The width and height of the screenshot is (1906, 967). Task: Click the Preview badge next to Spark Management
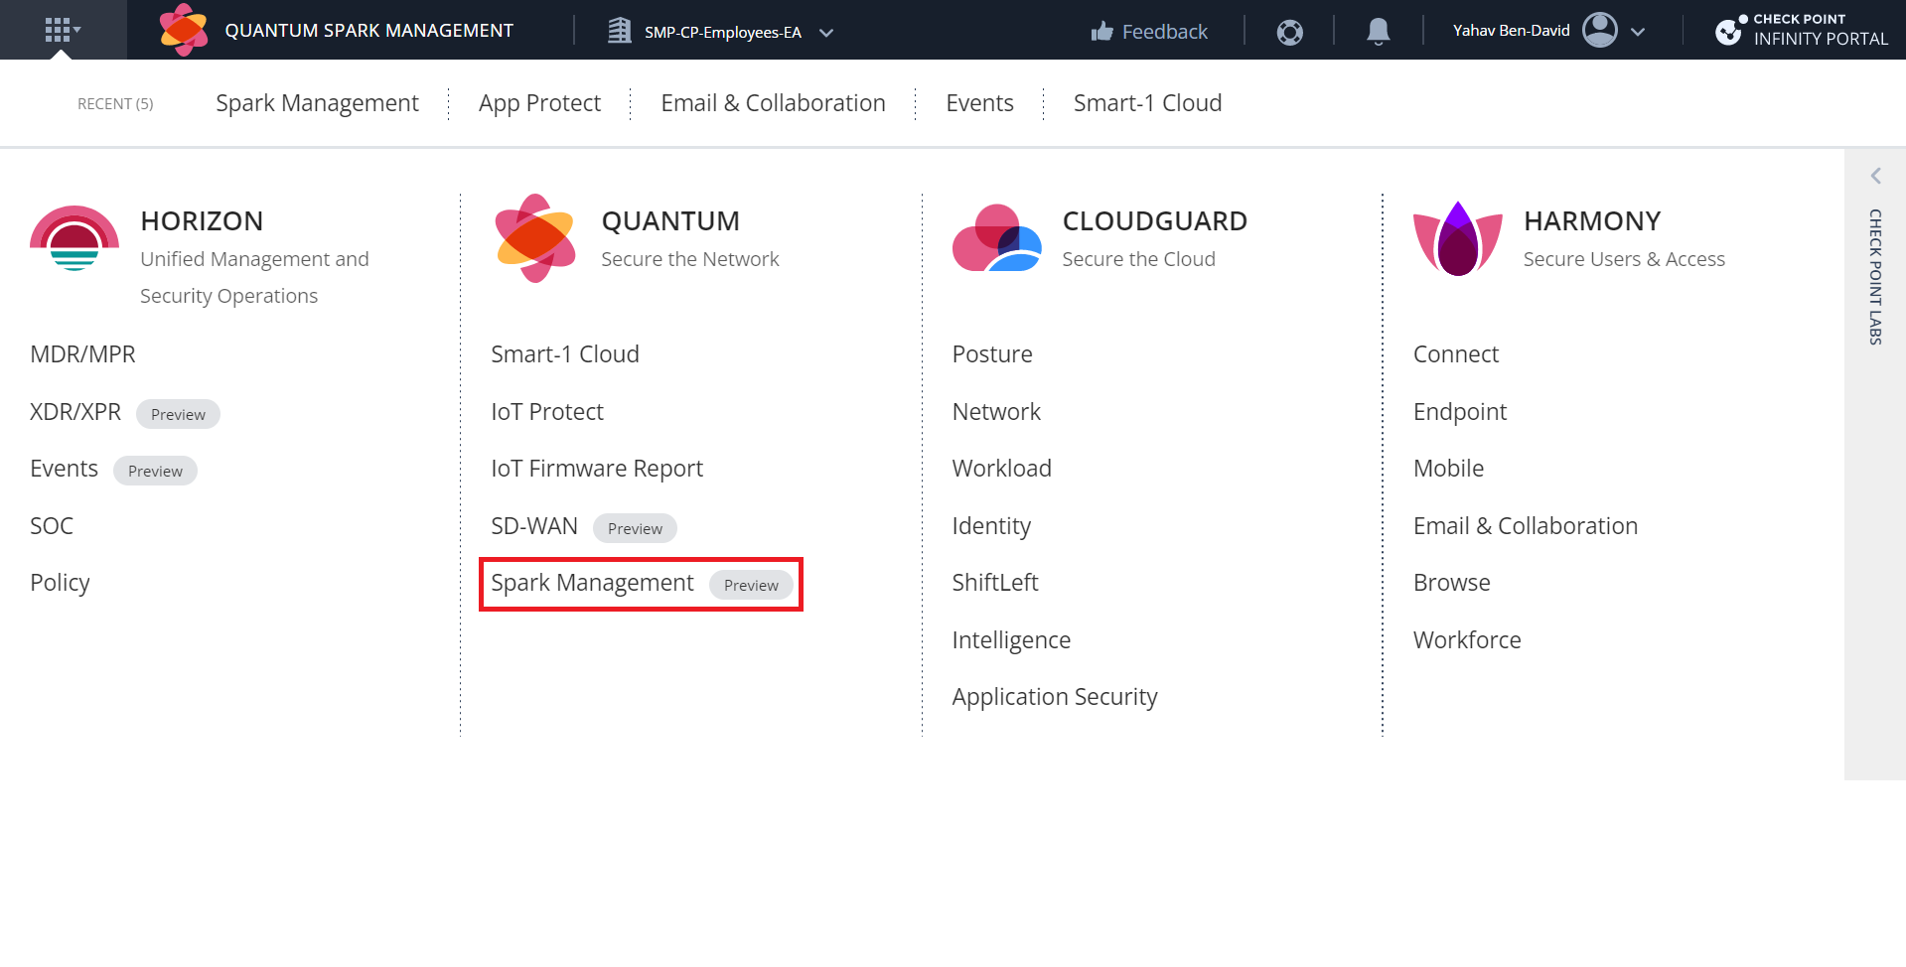tap(751, 585)
